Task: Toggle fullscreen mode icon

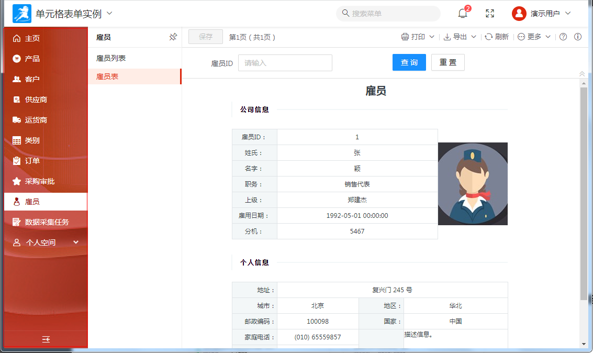Action: pos(490,14)
